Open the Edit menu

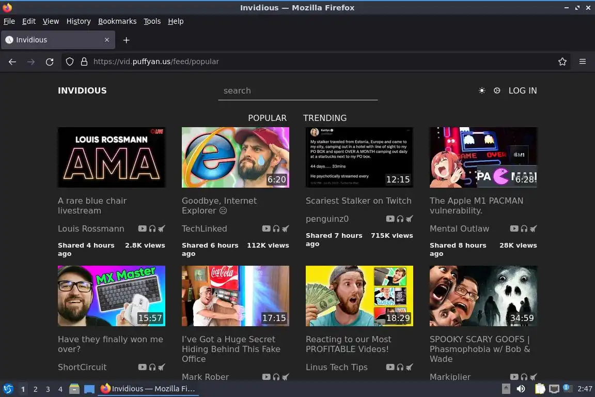[29, 21]
